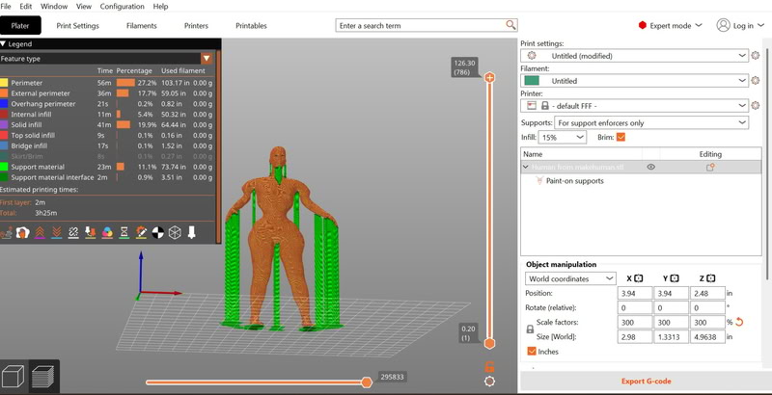The height and width of the screenshot is (395, 772).
Task: Disable the Inches checkbox
Action: 532,352
